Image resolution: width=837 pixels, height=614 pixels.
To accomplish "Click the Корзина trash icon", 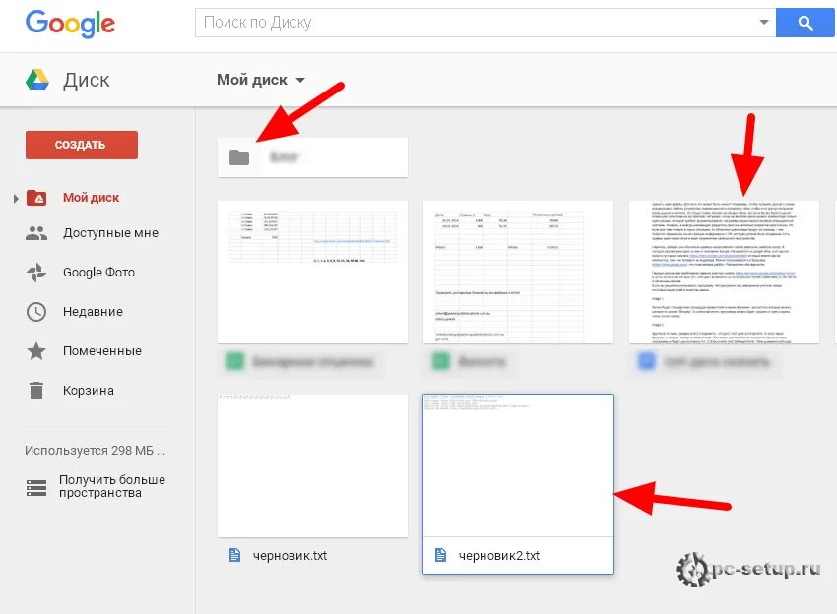I will (36, 391).
